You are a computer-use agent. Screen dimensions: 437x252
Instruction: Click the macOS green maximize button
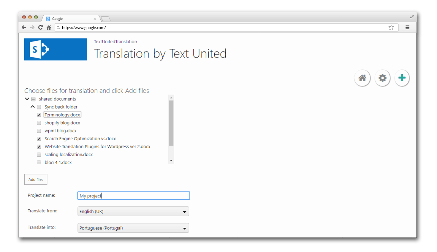[x=36, y=17]
